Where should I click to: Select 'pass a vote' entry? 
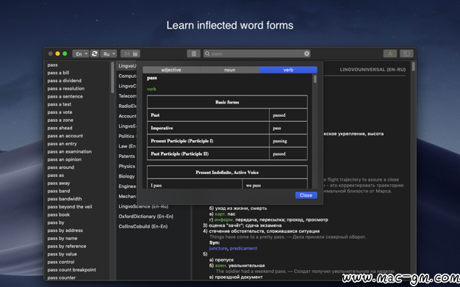coord(60,112)
